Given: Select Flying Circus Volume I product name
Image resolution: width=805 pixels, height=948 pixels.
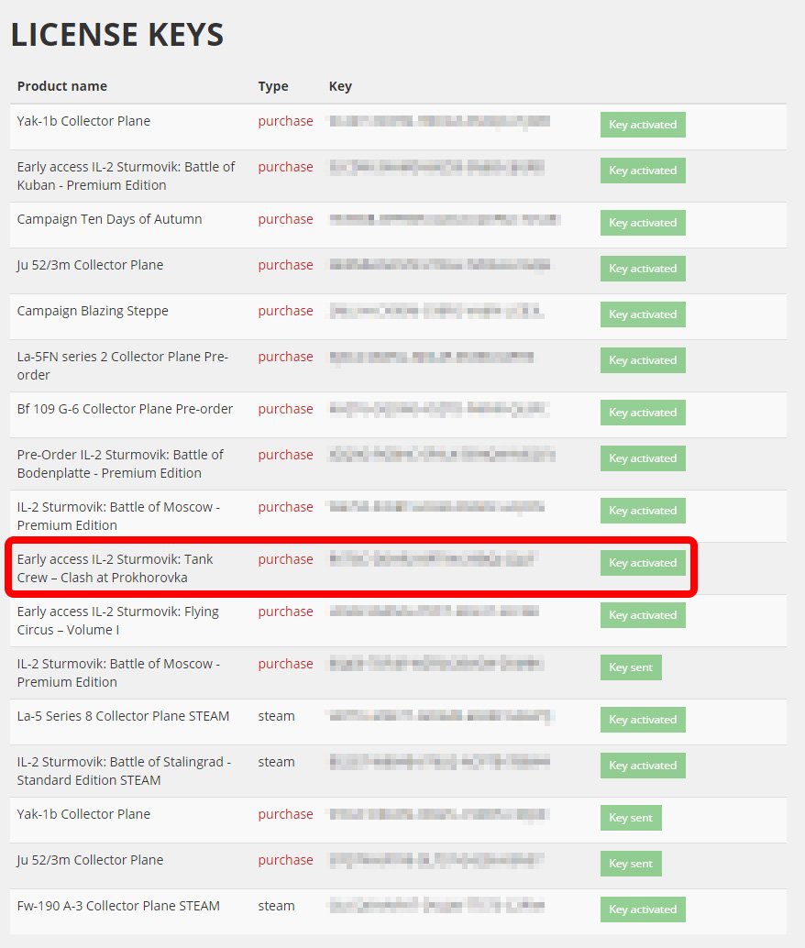Looking at the screenshot, I should coord(118,621).
